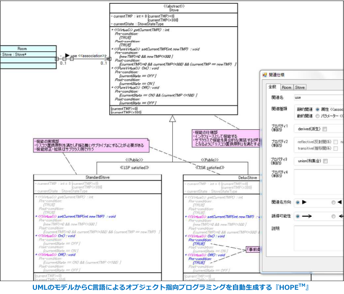The image size is (344, 294).
Task: Click the 0..1 multiplicity near the Room class
Action: coord(63,63)
